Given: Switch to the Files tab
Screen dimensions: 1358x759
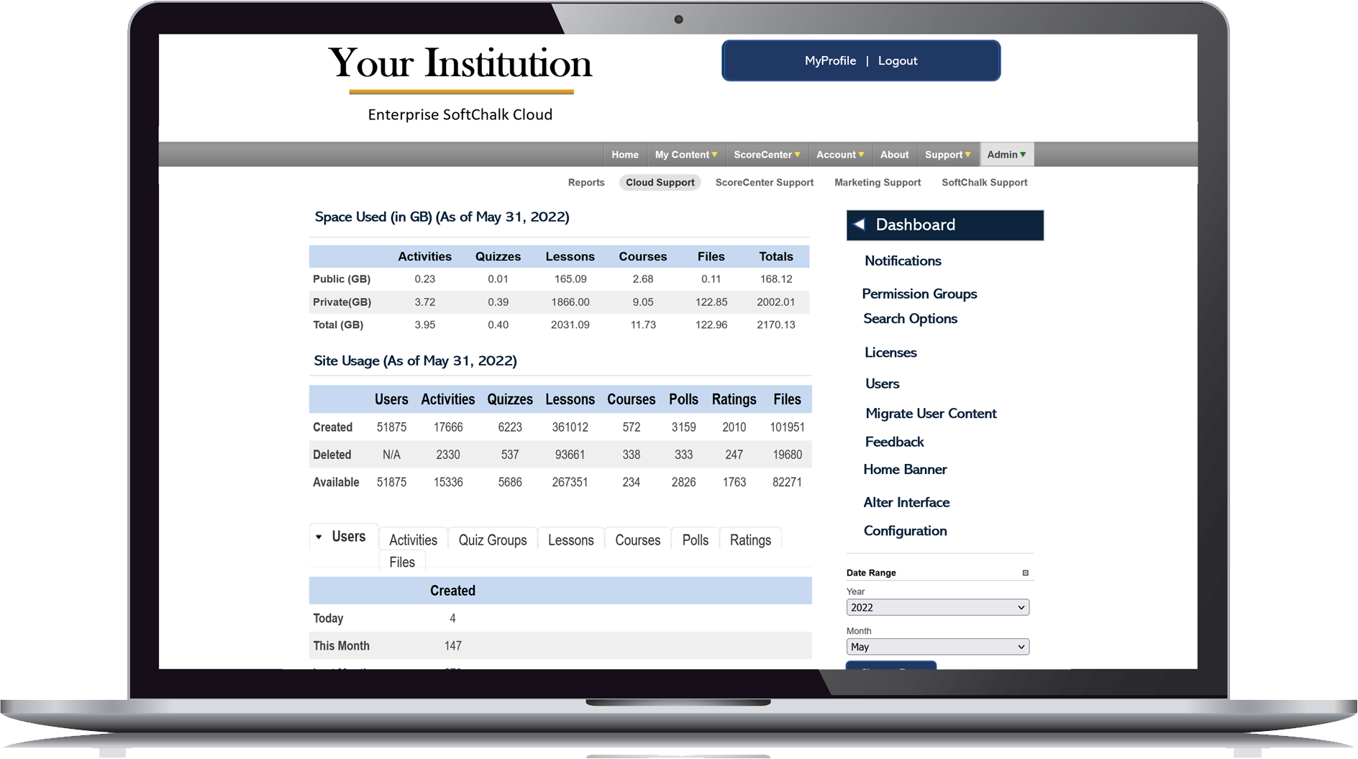Looking at the screenshot, I should click(402, 562).
